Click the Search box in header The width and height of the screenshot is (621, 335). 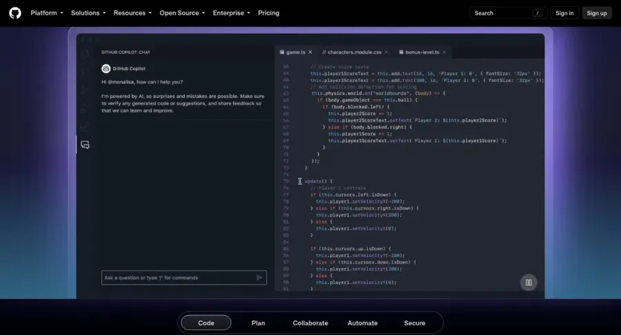pyautogui.click(x=508, y=13)
